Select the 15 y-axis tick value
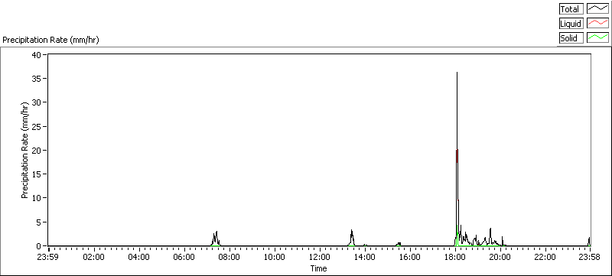 tap(37, 174)
